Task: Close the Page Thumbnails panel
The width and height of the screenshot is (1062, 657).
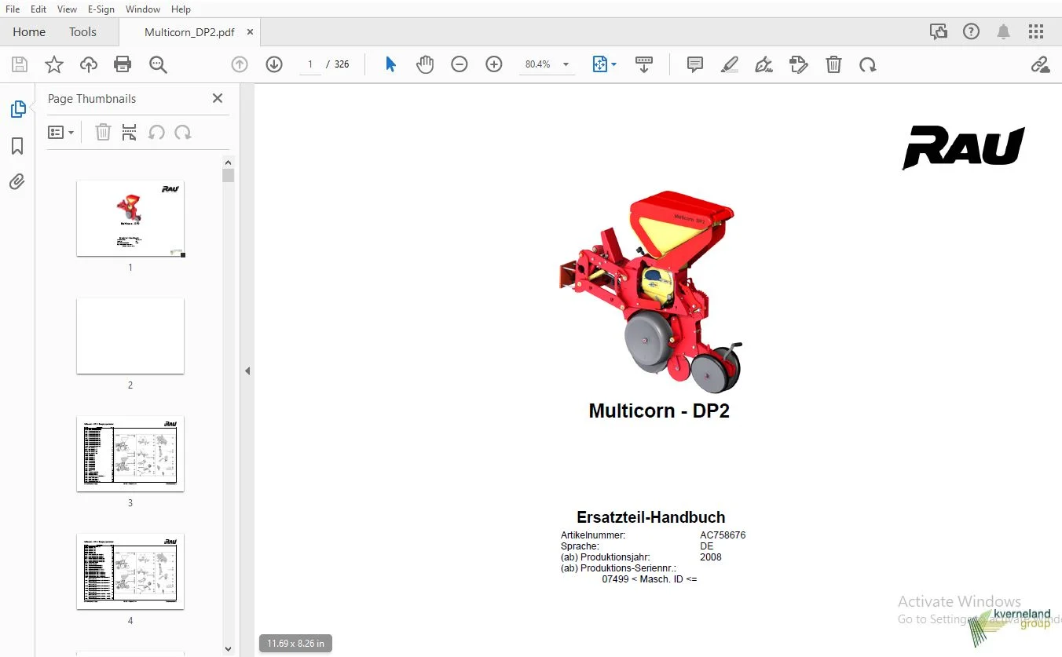Action: pyautogui.click(x=218, y=98)
